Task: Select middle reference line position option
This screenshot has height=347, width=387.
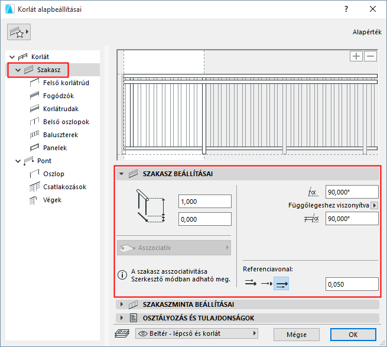Action: [266, 284]
